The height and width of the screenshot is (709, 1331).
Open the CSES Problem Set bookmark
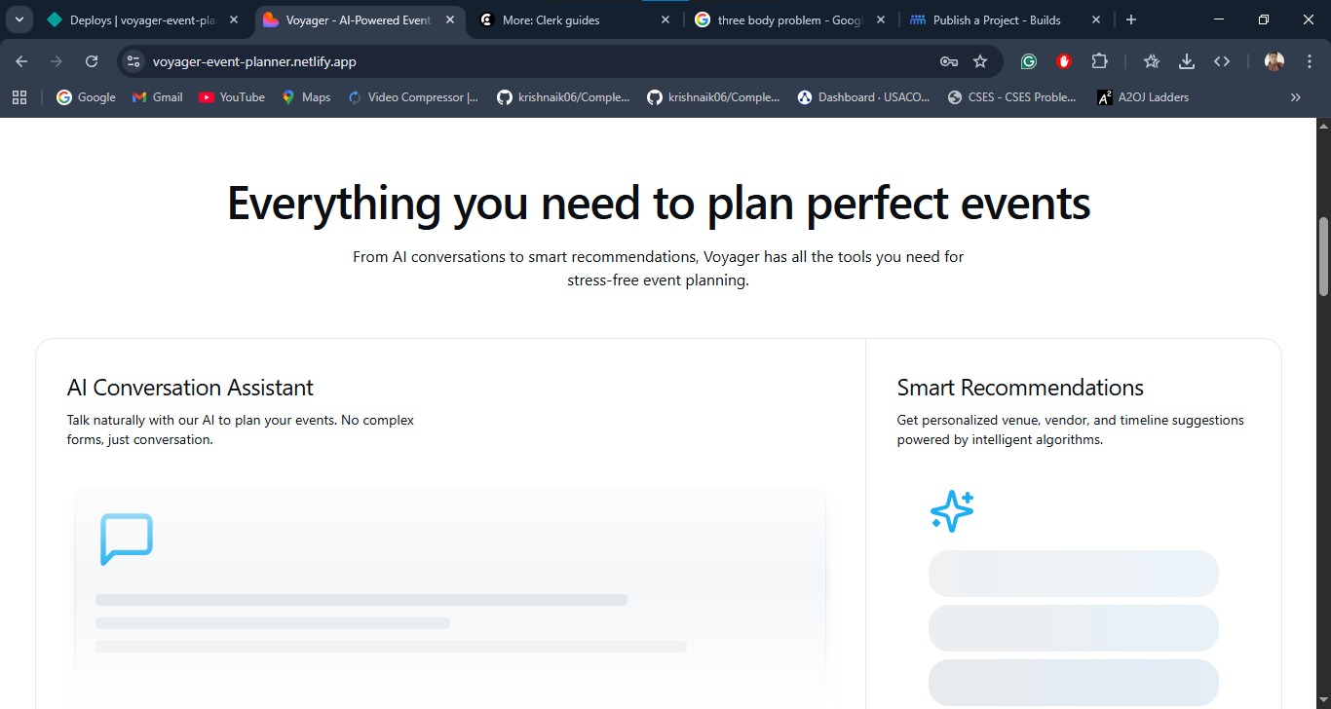1012,97
